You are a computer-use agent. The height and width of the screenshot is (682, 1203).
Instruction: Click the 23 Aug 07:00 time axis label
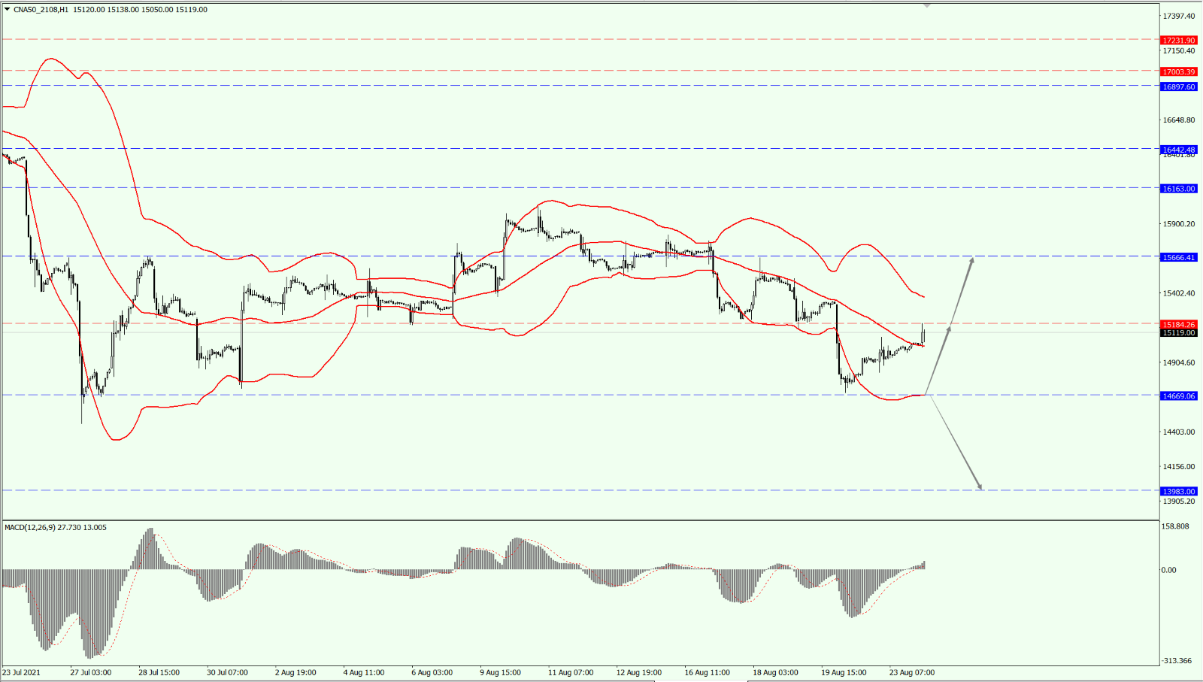pos(911,672)
